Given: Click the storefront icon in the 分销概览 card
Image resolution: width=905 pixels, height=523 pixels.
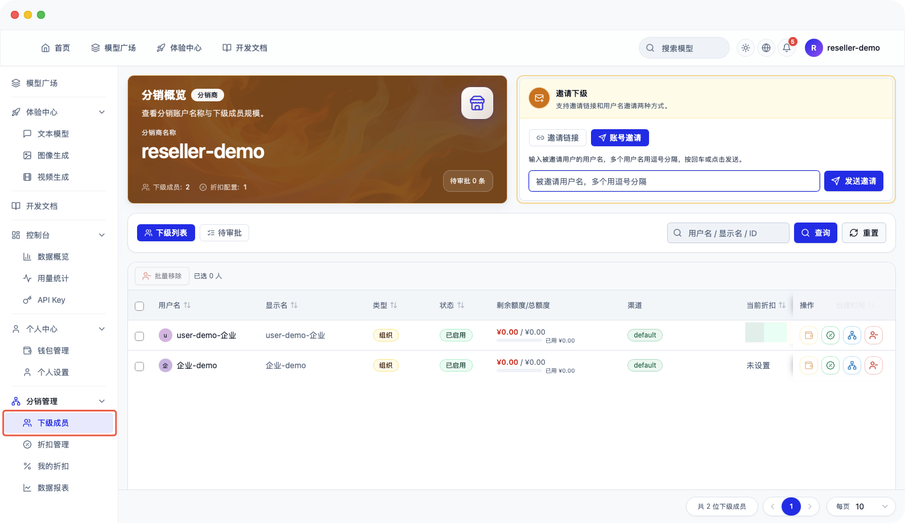Looking at the screenshot, I should pos(477,103).
